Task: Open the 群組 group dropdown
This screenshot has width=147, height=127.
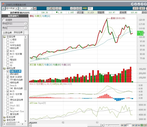Action: (x=26, y=23)
